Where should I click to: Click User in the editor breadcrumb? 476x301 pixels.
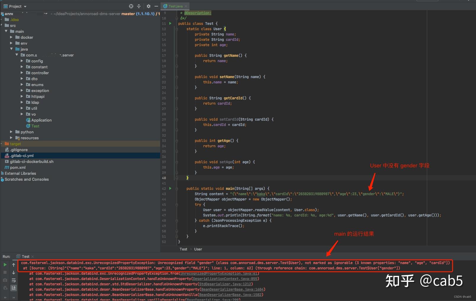tap(198, 249)
